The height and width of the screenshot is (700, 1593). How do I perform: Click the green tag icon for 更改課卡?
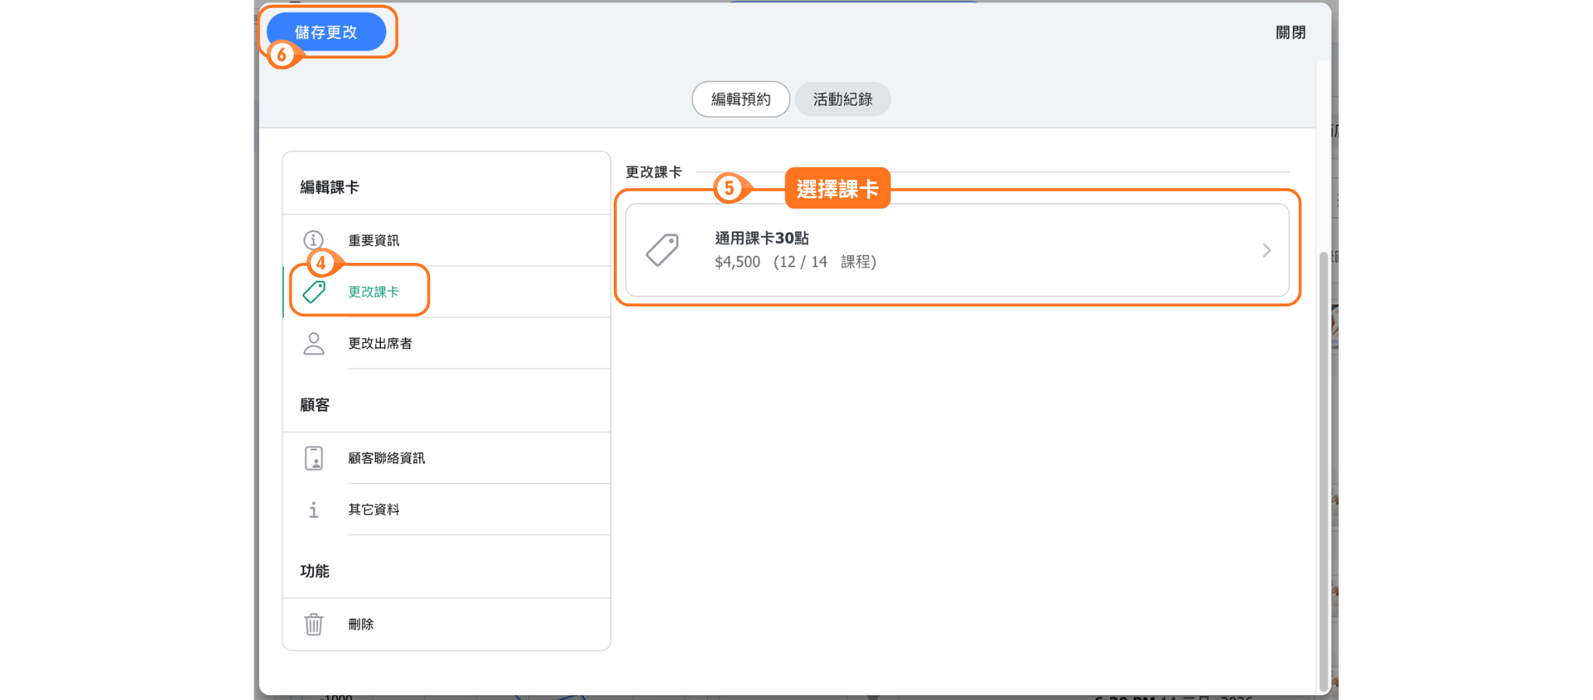pyautogui.click(x=314, y=292)
